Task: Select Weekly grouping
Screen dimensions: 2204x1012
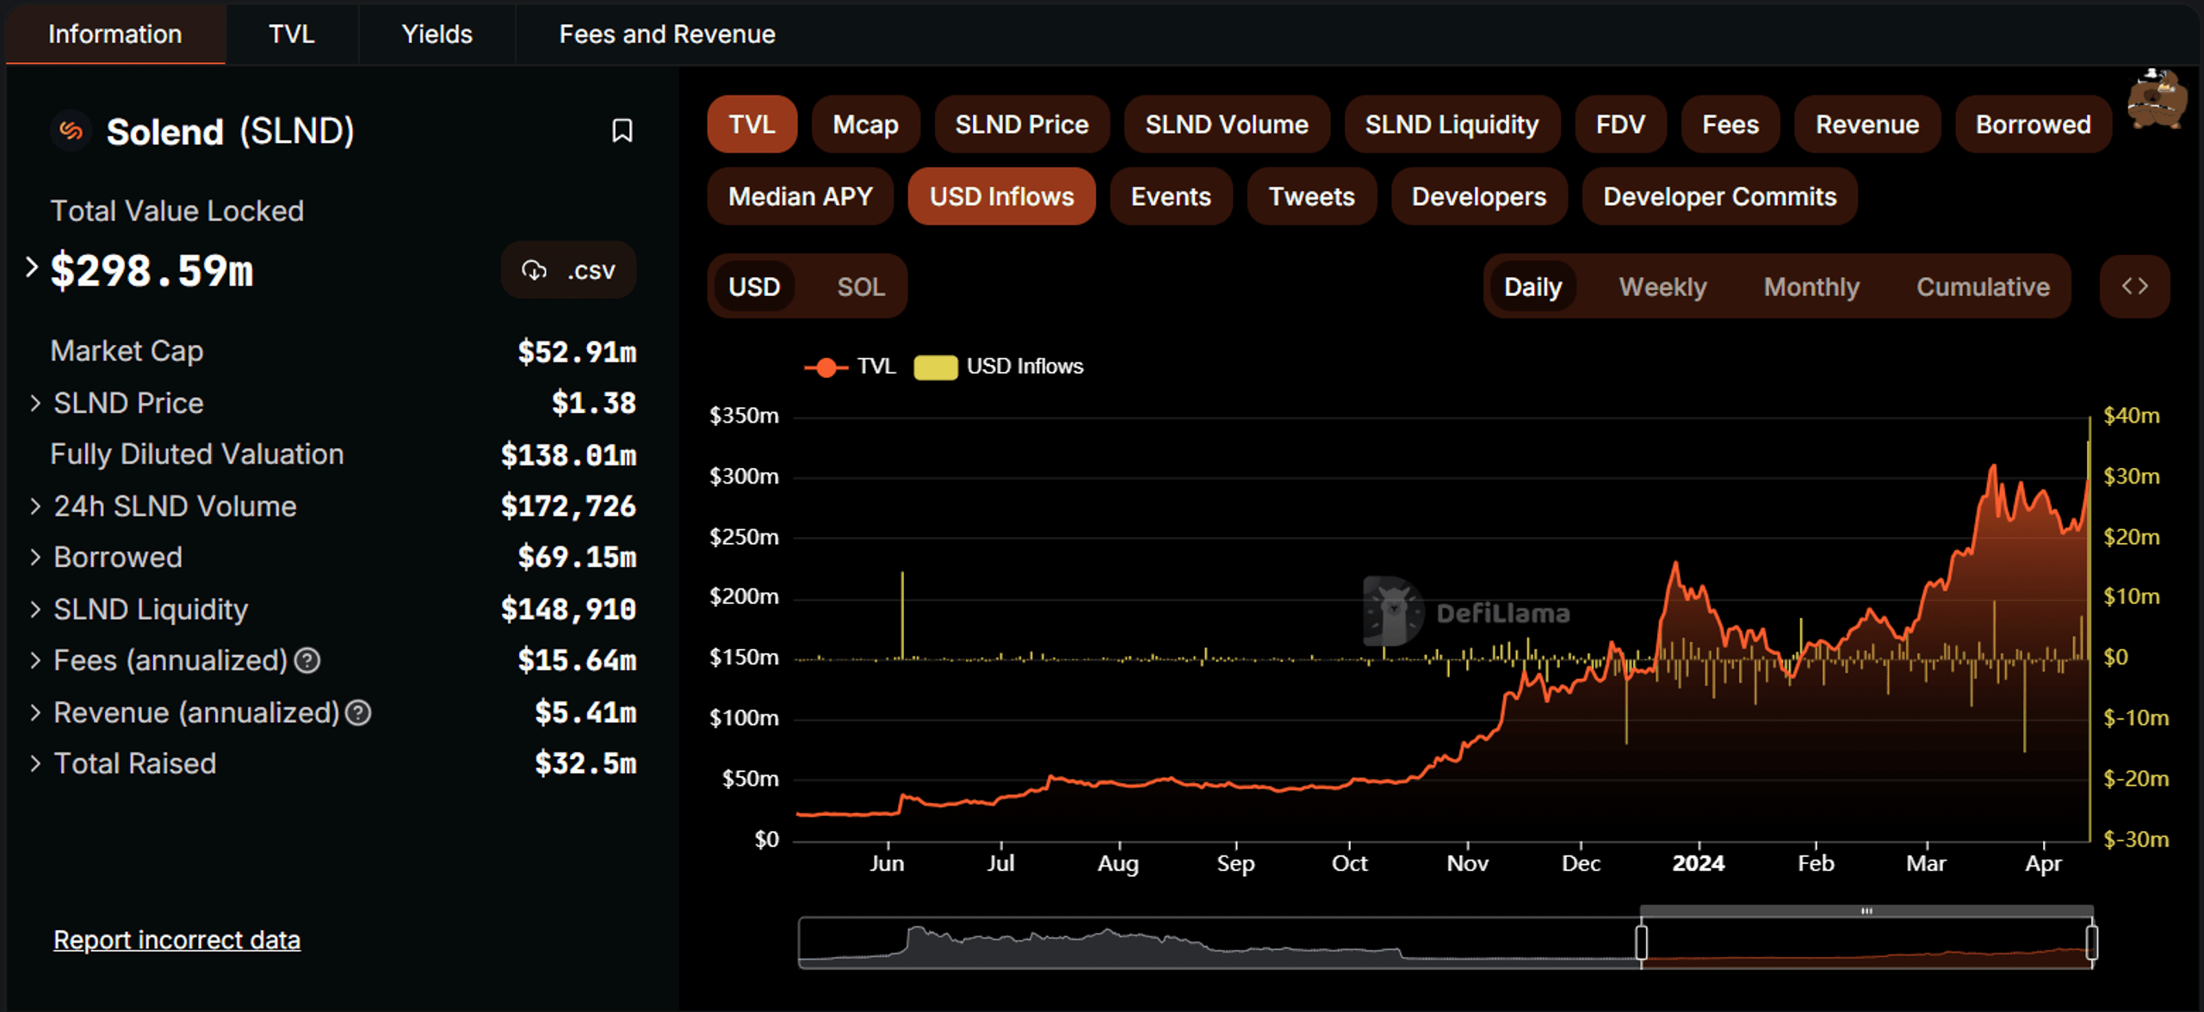Action: coord(1663,287)
